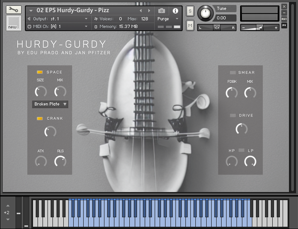Enable the SMEAR effect
The width and height of the screenshot is (298, 229).
[x=232, y=73]
